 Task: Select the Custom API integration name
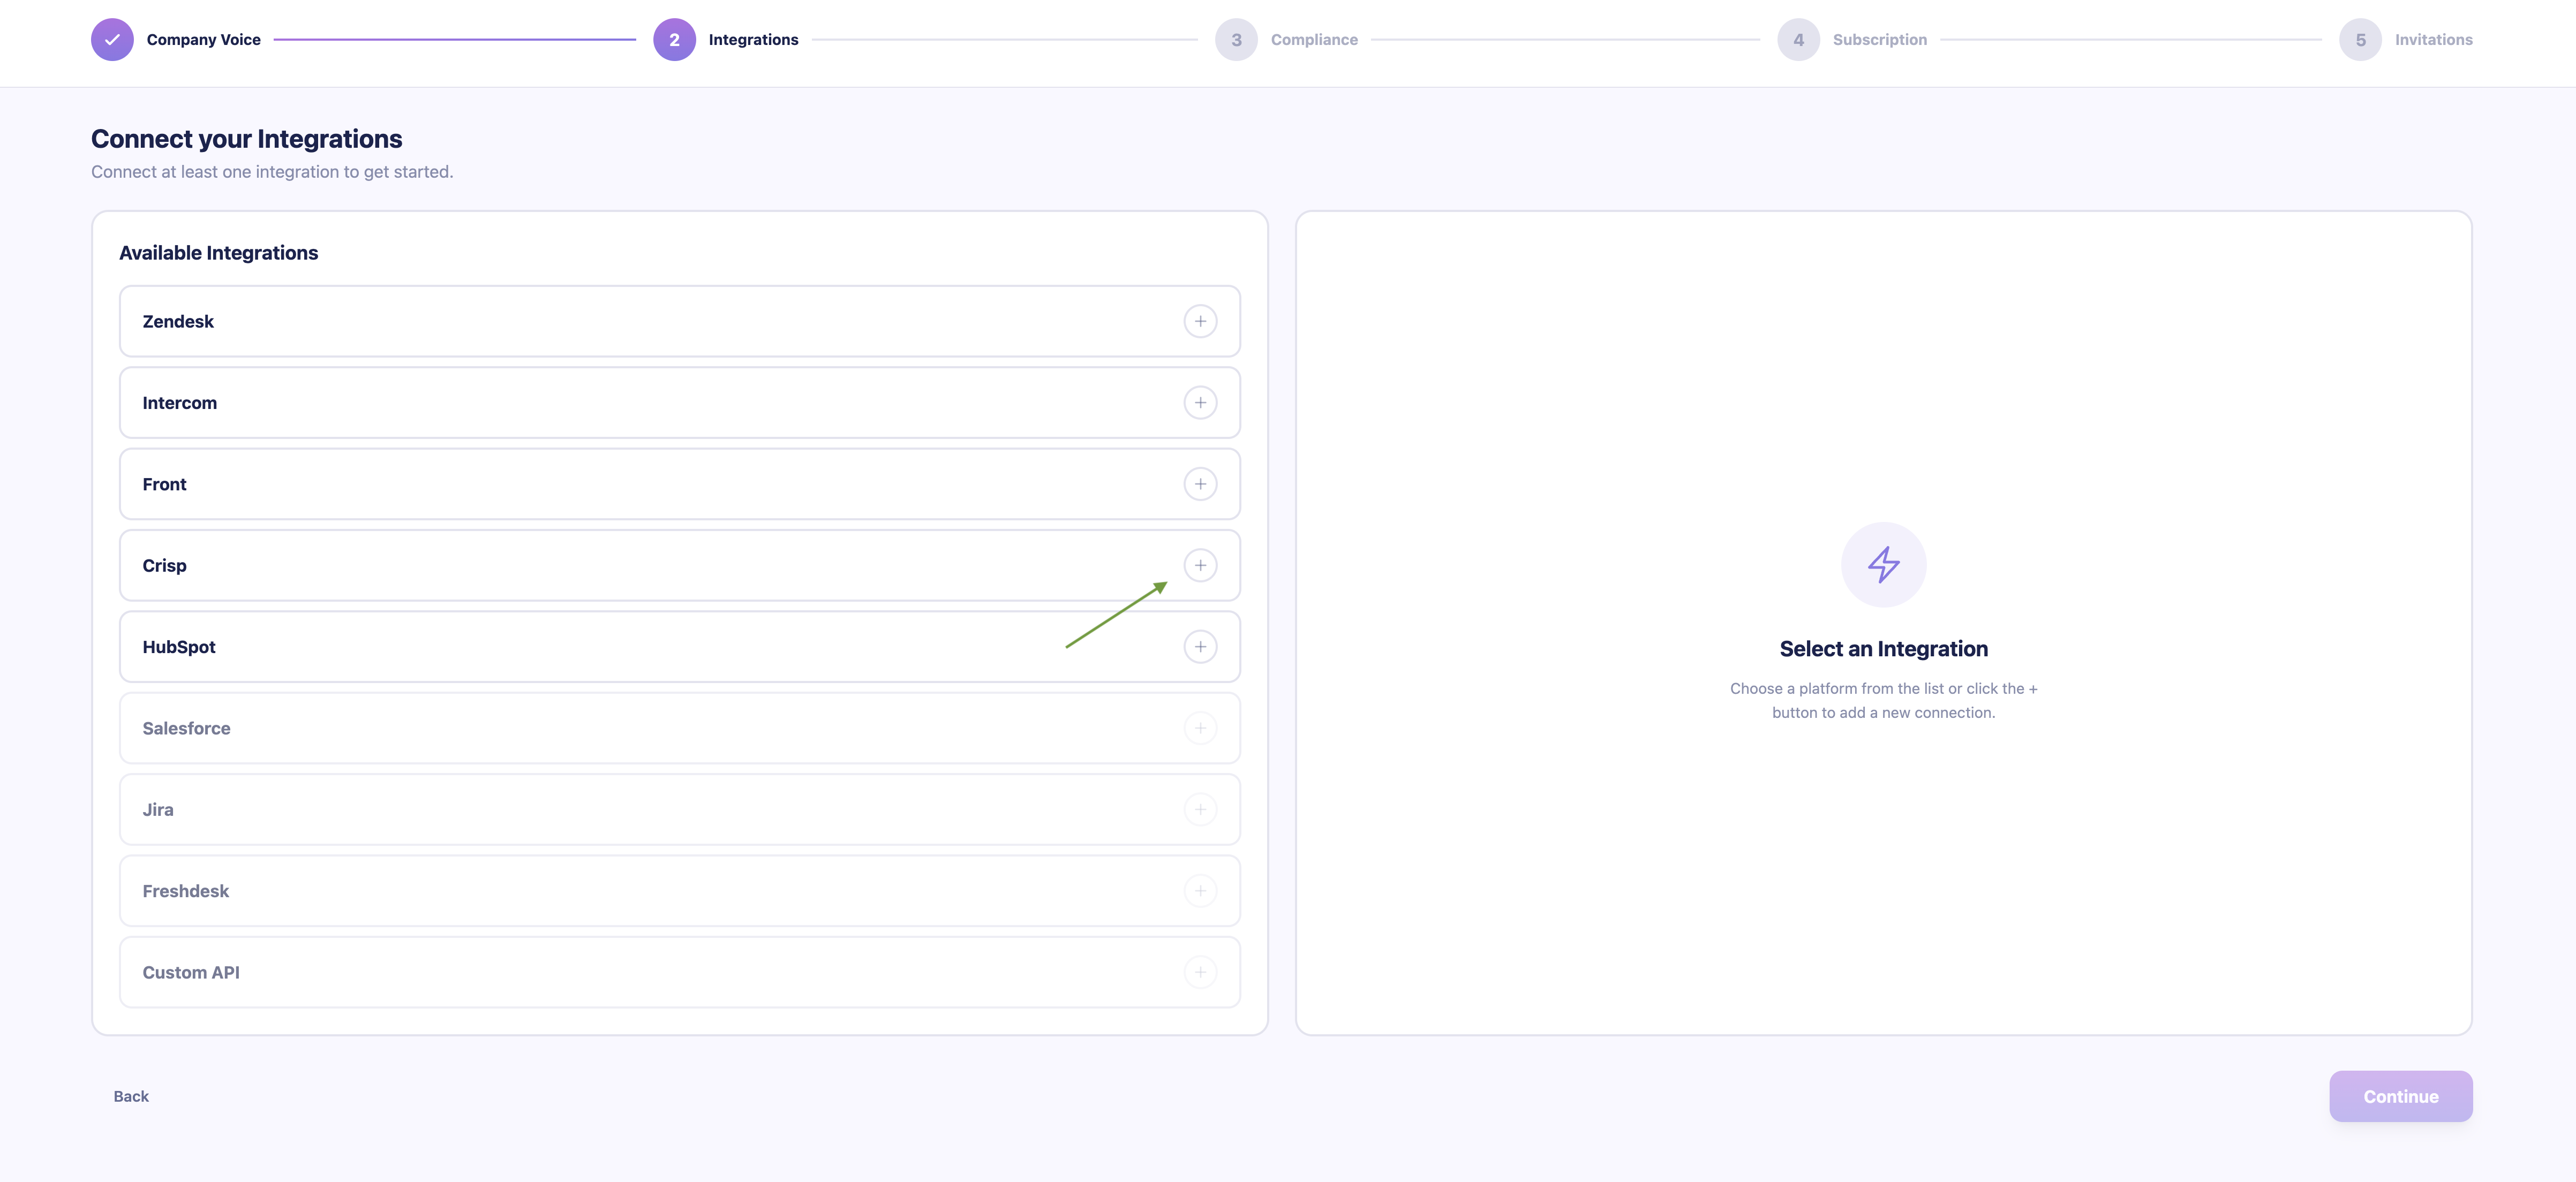pyautogui.click(x=191, y=972)
